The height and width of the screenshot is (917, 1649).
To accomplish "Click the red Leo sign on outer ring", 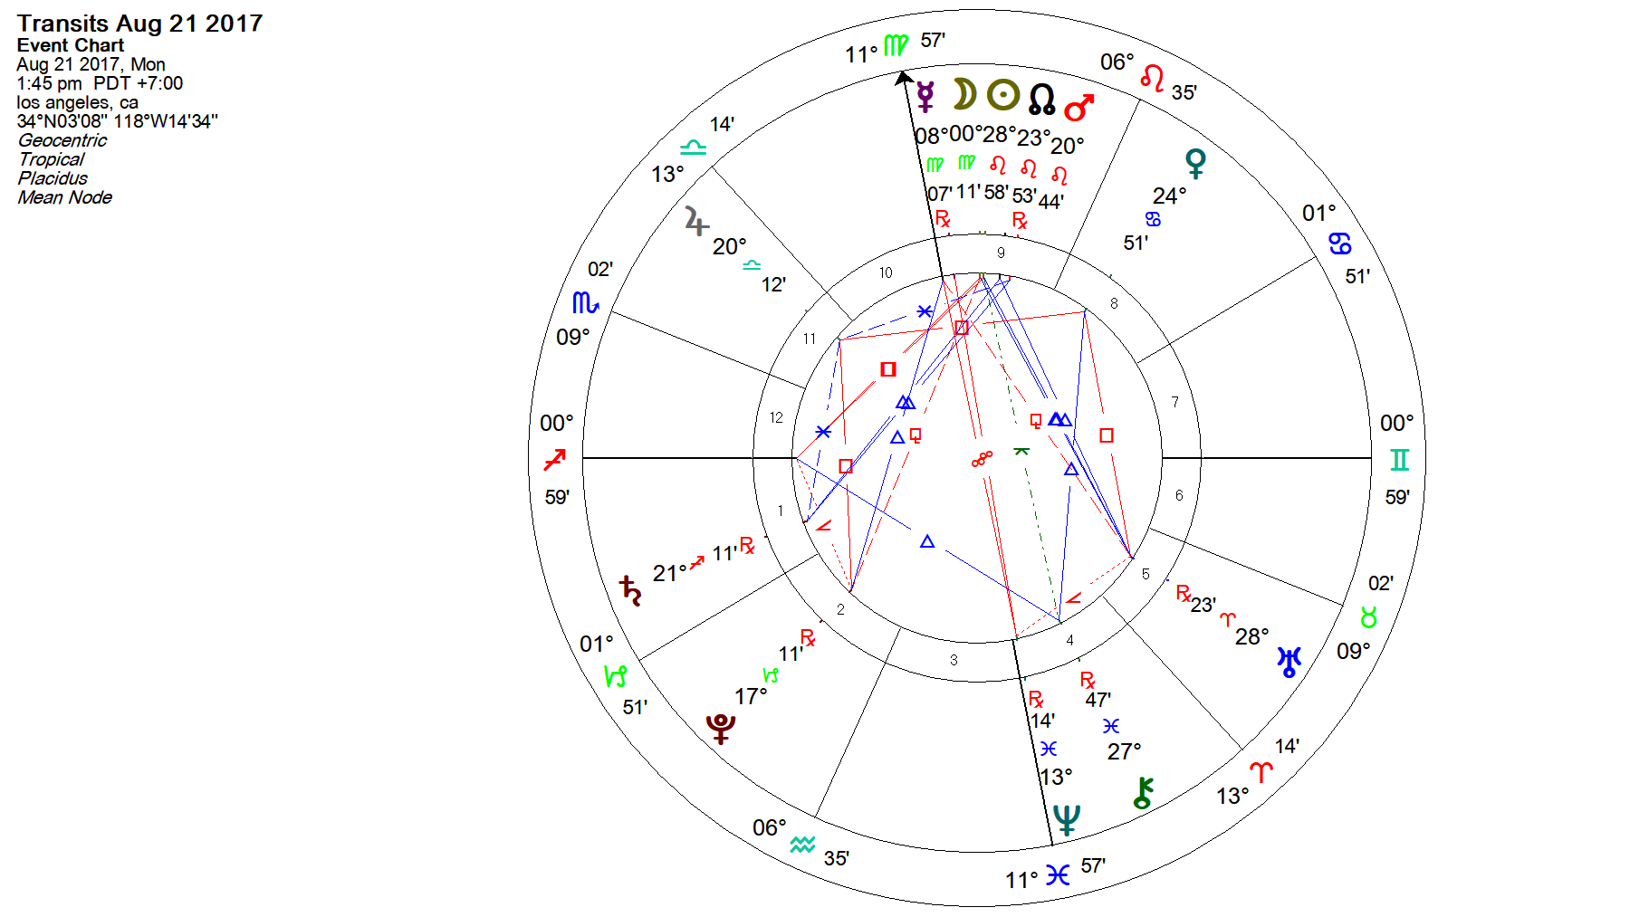I will (1152, 77).
